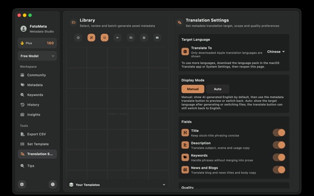This screenshot has width=314, height=196.
Task: Click the Keywords magnifier icon
Action: point(22,95)
